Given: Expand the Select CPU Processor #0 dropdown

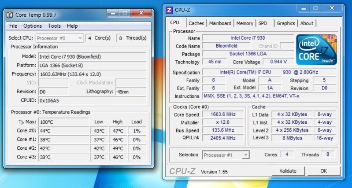Looking at the screenshot, I should pos(60,38).
